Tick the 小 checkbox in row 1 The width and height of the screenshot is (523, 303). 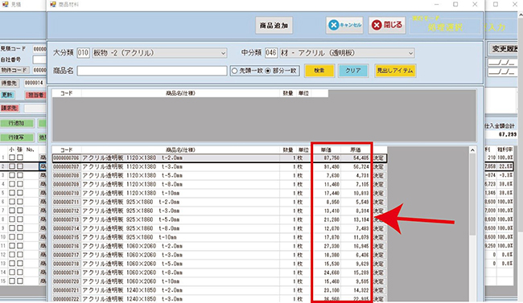click(x=12, y=158)
